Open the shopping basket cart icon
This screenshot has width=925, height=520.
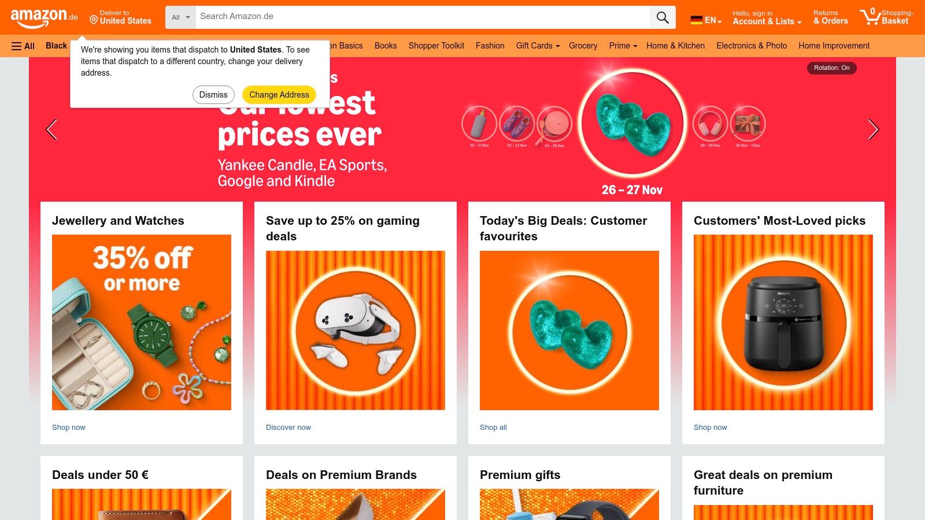(870, 16)
